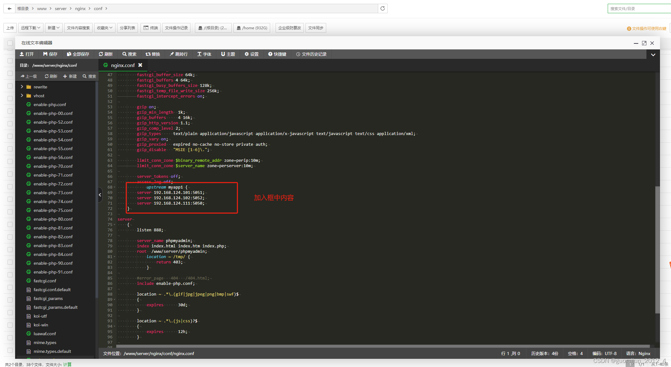
Task: Navigate to nginx in the breadcrumb path
Action: pyautogui.click(x=80, y=8)
